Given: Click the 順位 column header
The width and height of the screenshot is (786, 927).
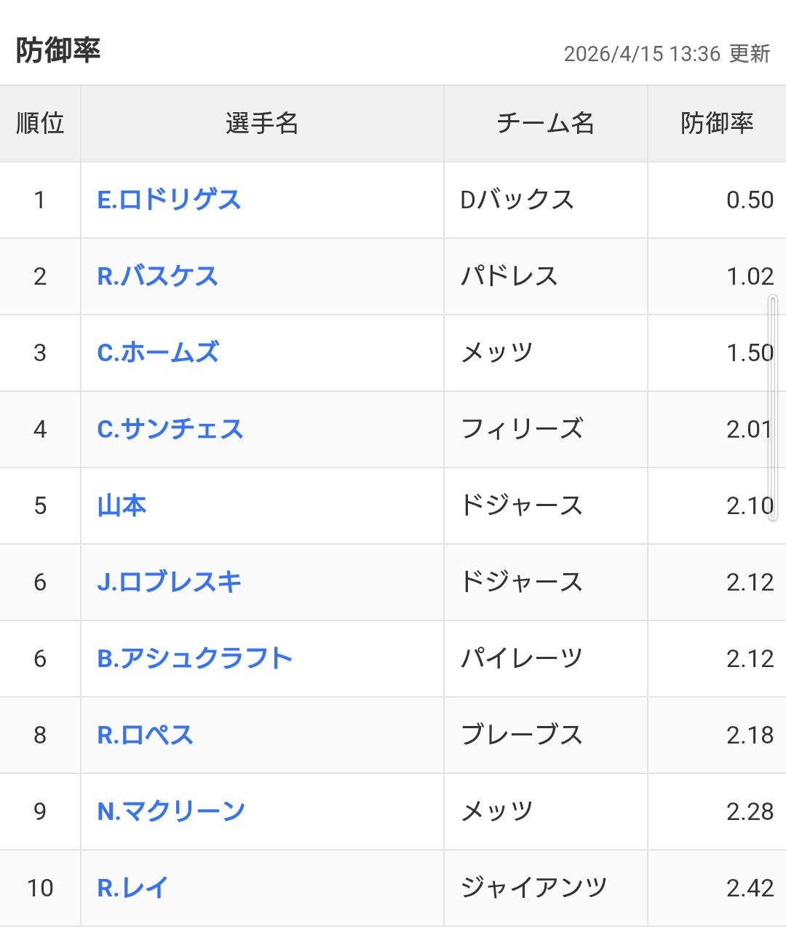Looking at the screenshot, I should (x=40, y=123).
